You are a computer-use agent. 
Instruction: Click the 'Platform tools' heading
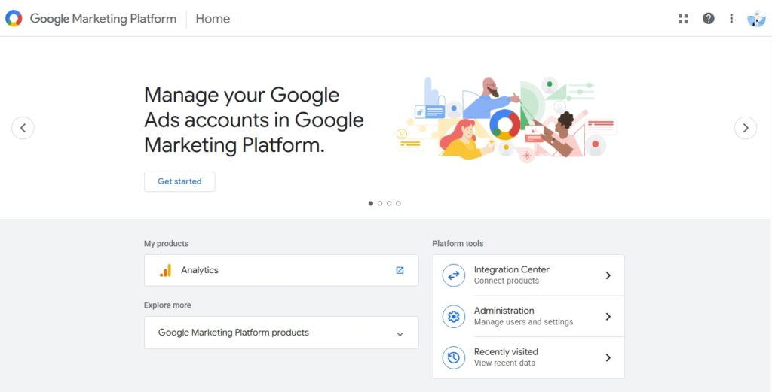pos(458,243)
